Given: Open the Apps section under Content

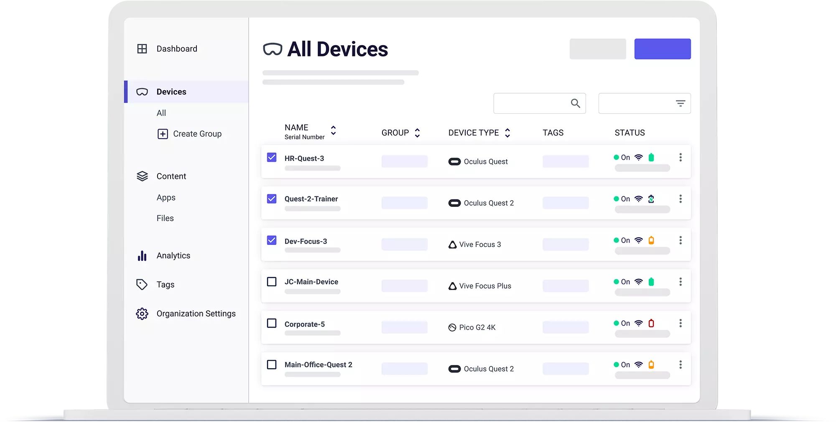Looking at the screenshot, I should point(166,197).
